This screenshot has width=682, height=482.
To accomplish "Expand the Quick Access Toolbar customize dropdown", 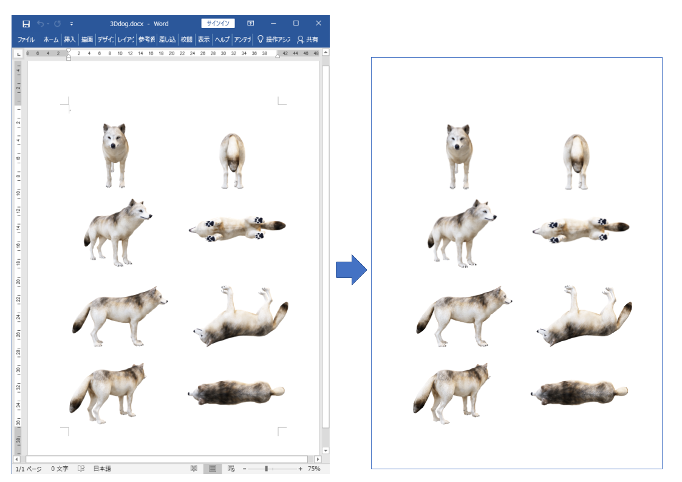I will [x=72, y=23].
